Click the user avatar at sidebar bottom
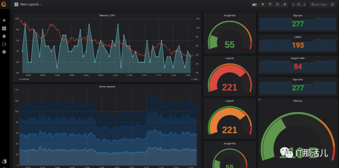The width and height of the screenshot is (339, 168). 4,161
